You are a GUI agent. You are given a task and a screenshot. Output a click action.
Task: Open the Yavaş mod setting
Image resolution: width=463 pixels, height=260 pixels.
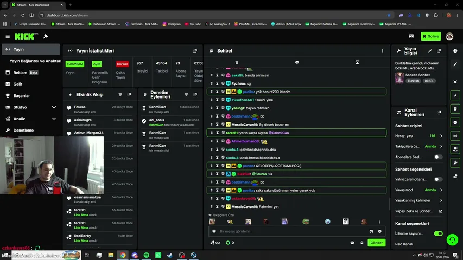coord(418,190)
